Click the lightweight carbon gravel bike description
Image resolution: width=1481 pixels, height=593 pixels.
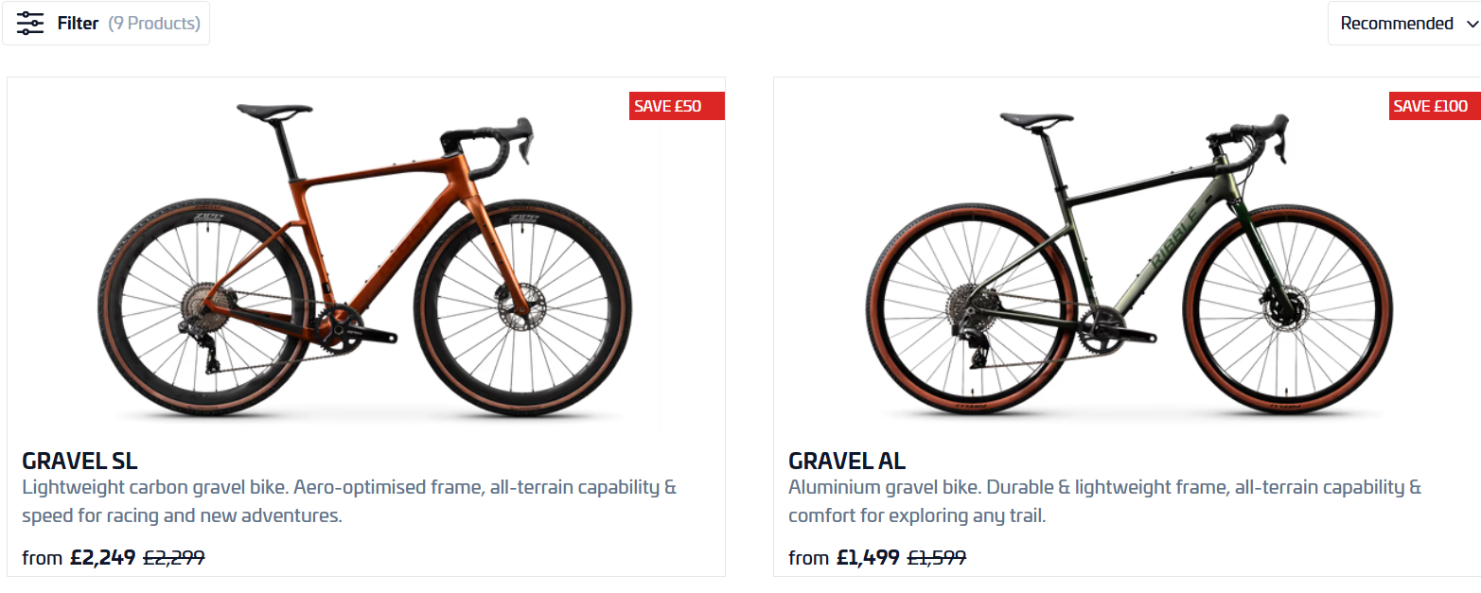coord(349,501)
